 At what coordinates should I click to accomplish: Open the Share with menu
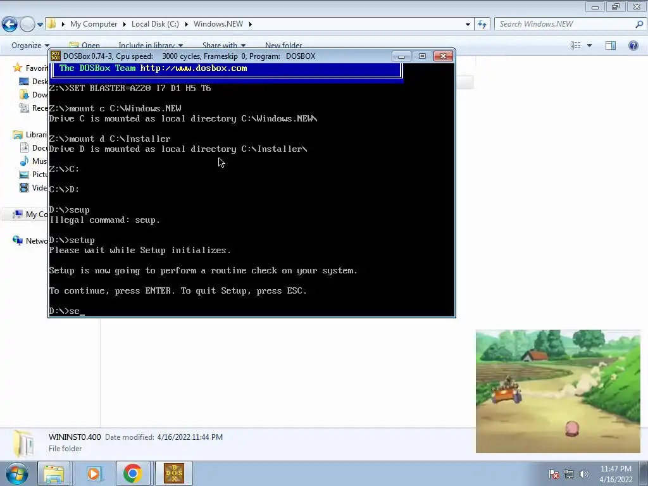(223, 46)
